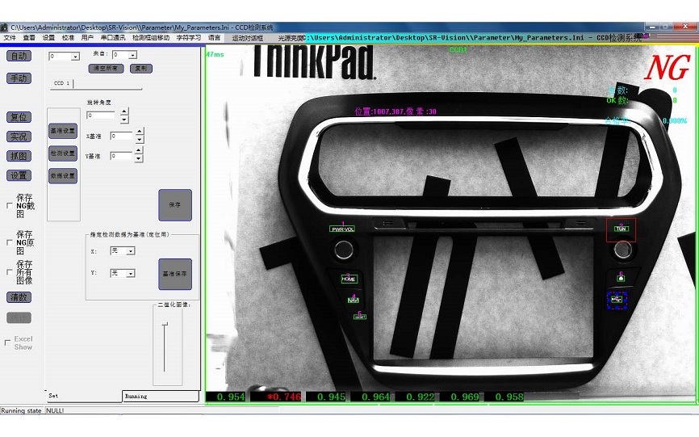The width and height of the screenshot is (699, 437).
Task: Adjust the 二值化图像 threshold slider
Action: pos(165,325)
